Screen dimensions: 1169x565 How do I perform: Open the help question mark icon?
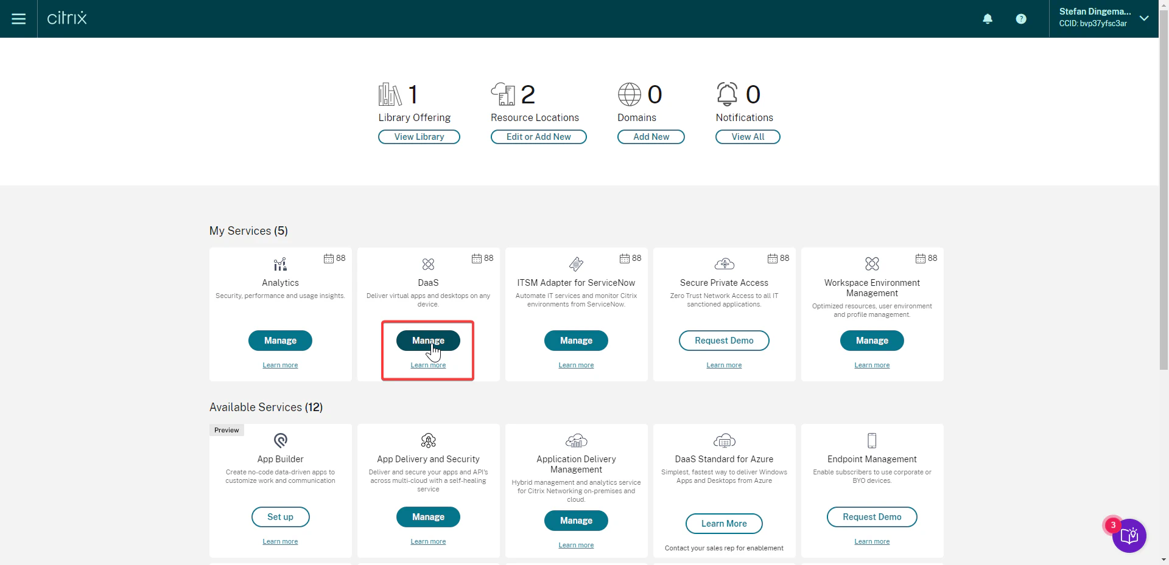1021,19
